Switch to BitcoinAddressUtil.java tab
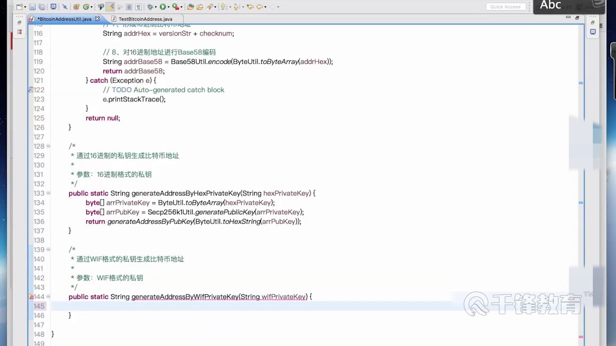The width and height of the screenshot is (616, 346). [65, 19]
